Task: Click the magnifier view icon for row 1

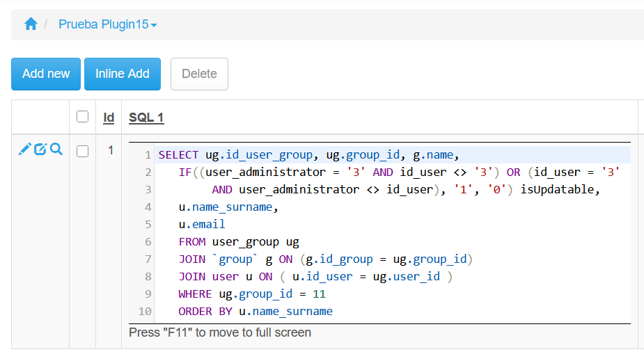Action: [x=56, y=149]
